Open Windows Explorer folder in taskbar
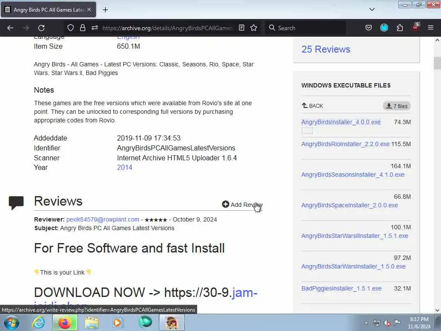Image resolution: width=441 pixels, height=331 pixels. coord(91,322)
